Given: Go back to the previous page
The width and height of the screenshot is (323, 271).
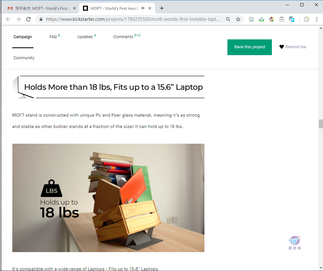Looking at the screenshot, I should 8,19.
